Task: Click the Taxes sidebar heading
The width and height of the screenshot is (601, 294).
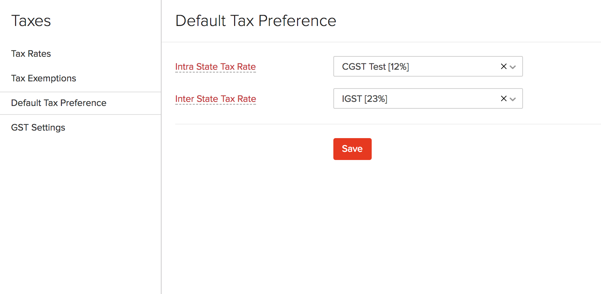Action: (x=31, y=21)
